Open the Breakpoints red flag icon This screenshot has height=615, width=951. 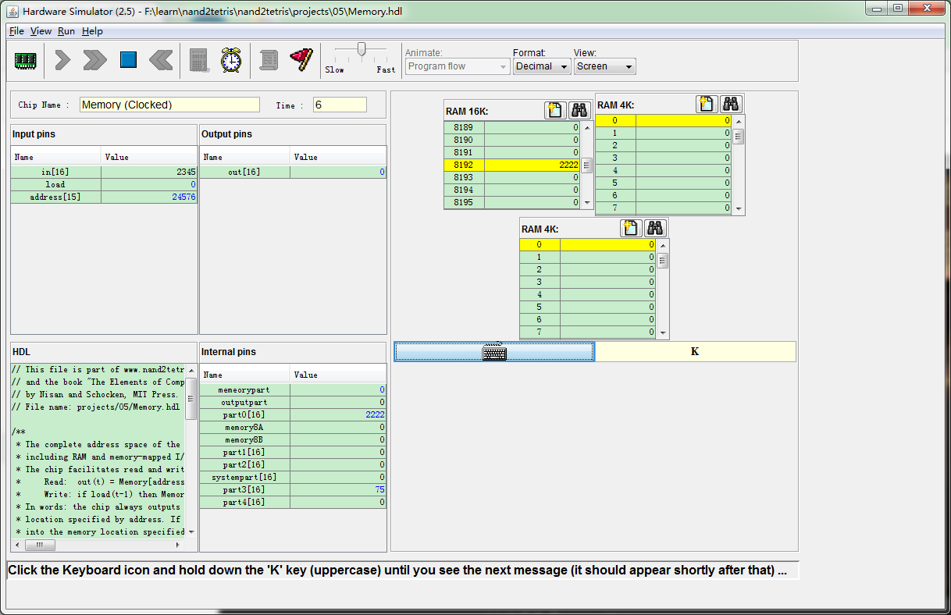(301, 60)
